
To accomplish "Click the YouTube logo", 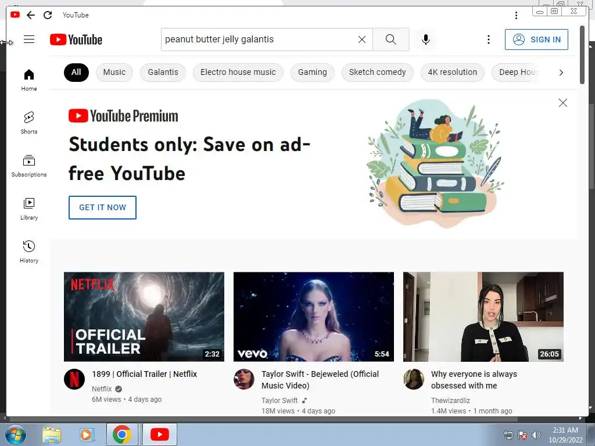I will click(76, 39).
